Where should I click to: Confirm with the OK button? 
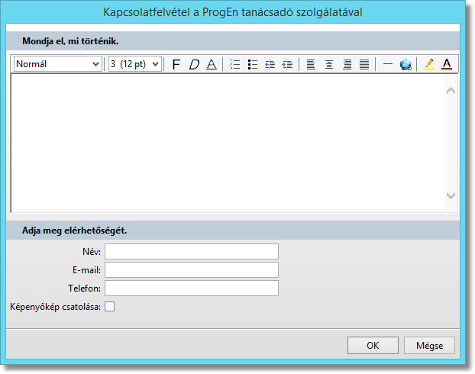pos(373,345)
